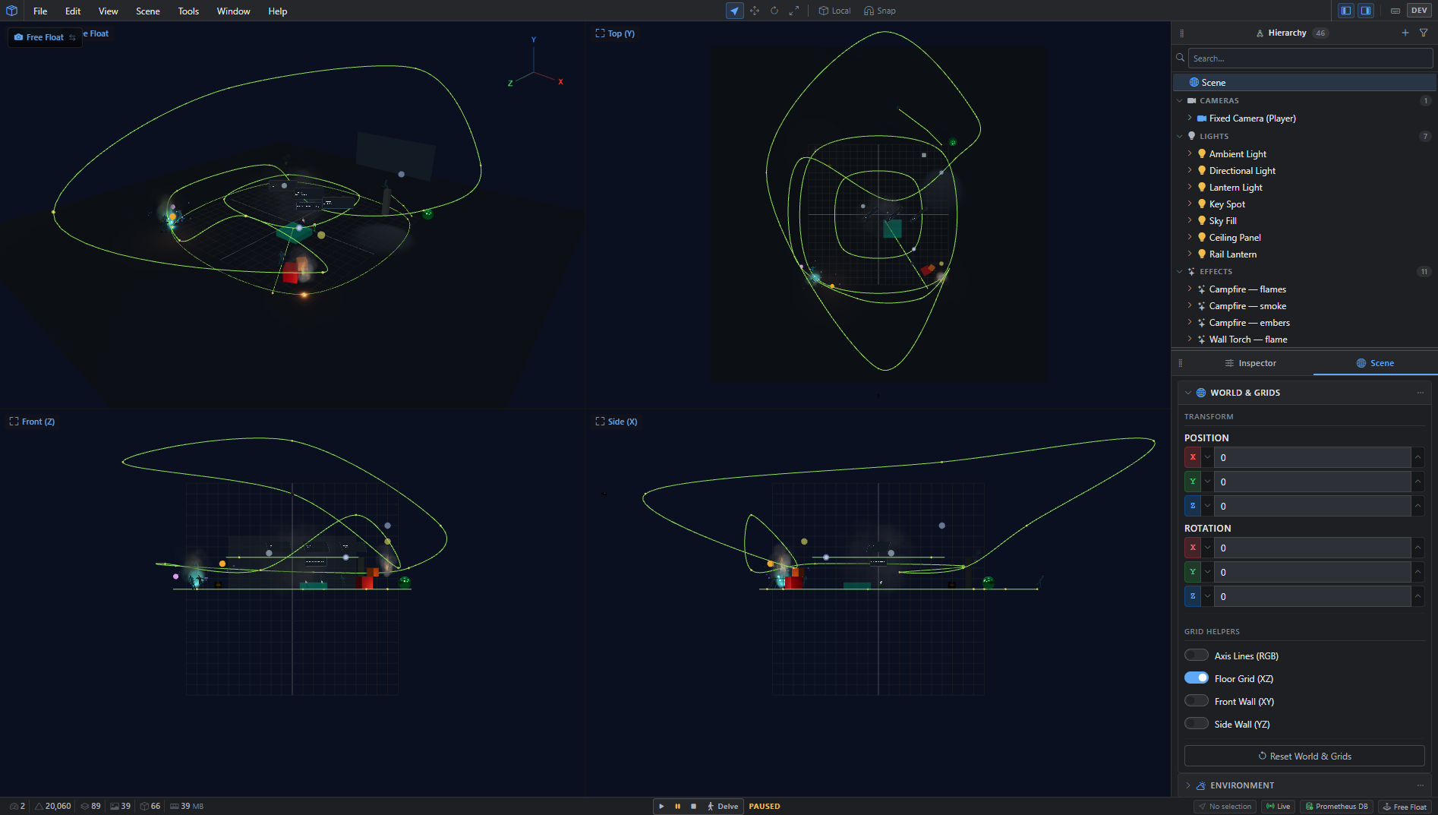Click Campfire — flames particle icon
Viewport: 1438px width, 815px height.
(x=1202, y=289)
